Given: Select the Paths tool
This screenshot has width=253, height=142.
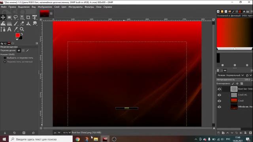Looking at the screenshot, I should tap(3, 29).
